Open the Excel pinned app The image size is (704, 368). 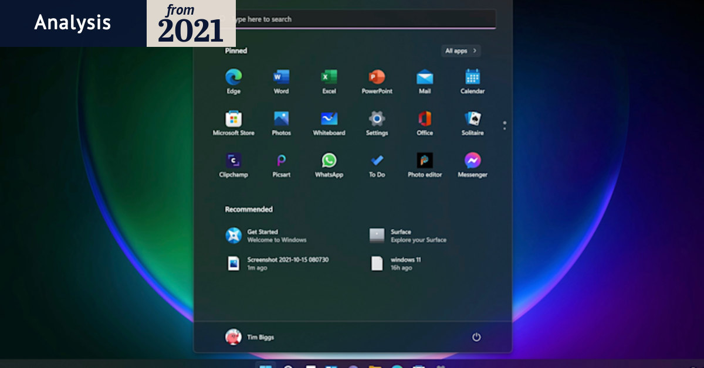click(329, 81)
